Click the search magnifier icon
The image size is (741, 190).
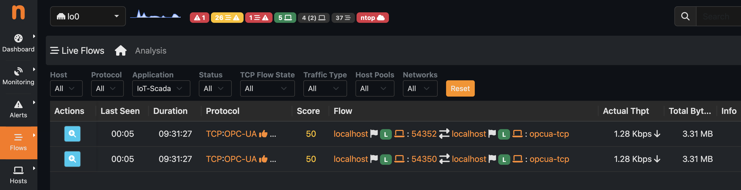point(685,17)
